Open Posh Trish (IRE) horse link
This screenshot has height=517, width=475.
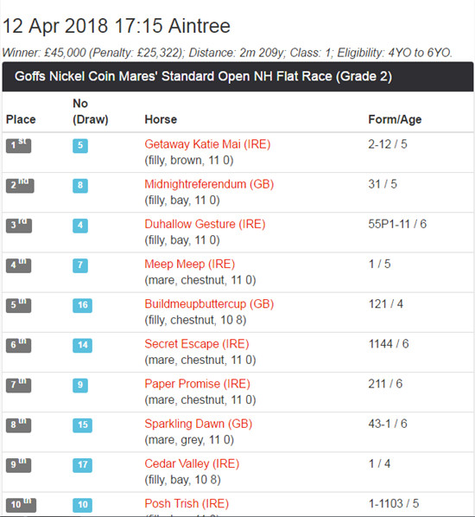(187, 503)
